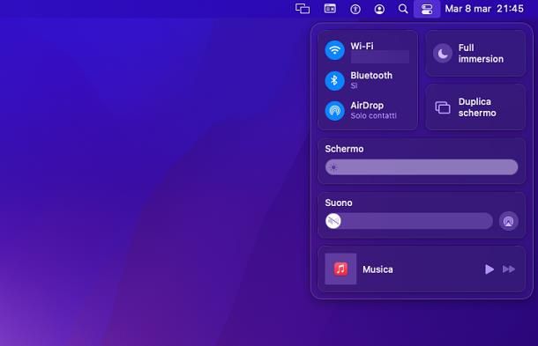Open Control Center menu bar icon
538x346 pixels.
coord(427,9)
